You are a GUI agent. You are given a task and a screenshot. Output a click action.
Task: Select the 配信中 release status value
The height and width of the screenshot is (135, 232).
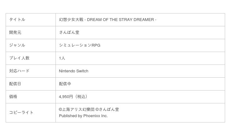pyautogui.click(x=65, y=84)
